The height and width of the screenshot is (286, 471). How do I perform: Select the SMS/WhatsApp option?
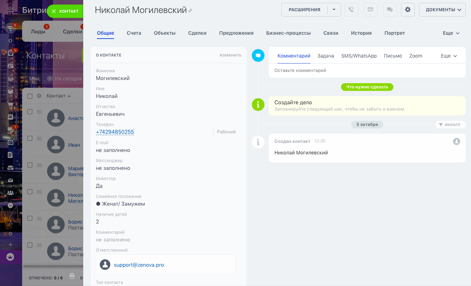pos(359,56)
